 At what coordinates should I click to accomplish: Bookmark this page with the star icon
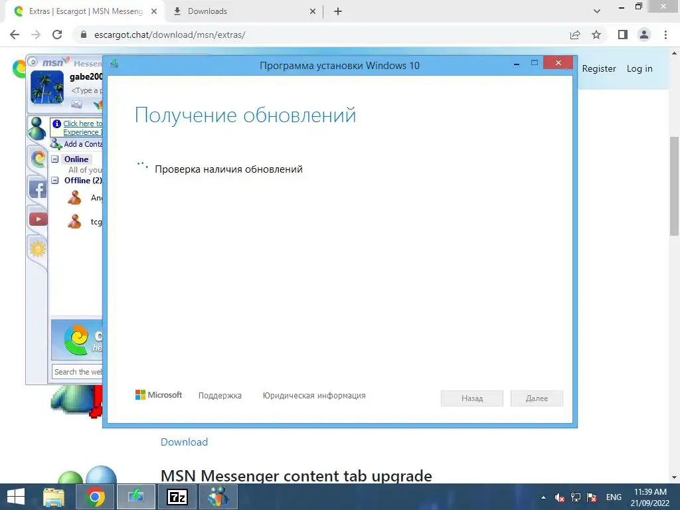pyautogui.click(x=596, y=35)
